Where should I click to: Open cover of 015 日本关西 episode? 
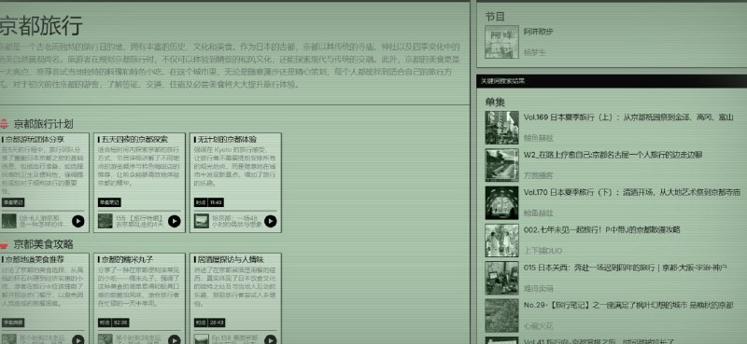501,278
